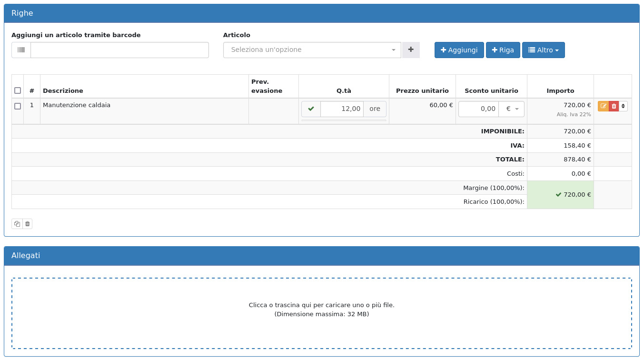
Task: Click the Allegati panel header
Action: 322,256
